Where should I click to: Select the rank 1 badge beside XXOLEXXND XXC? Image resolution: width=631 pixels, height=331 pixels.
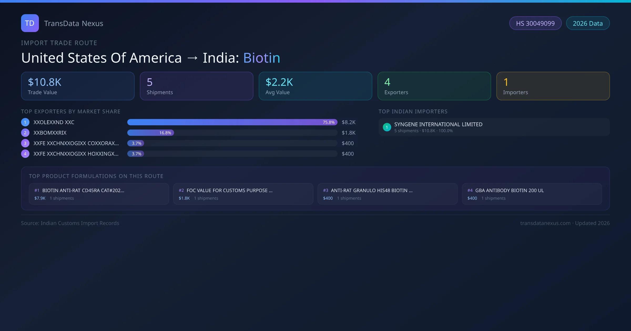click(25, 122)
